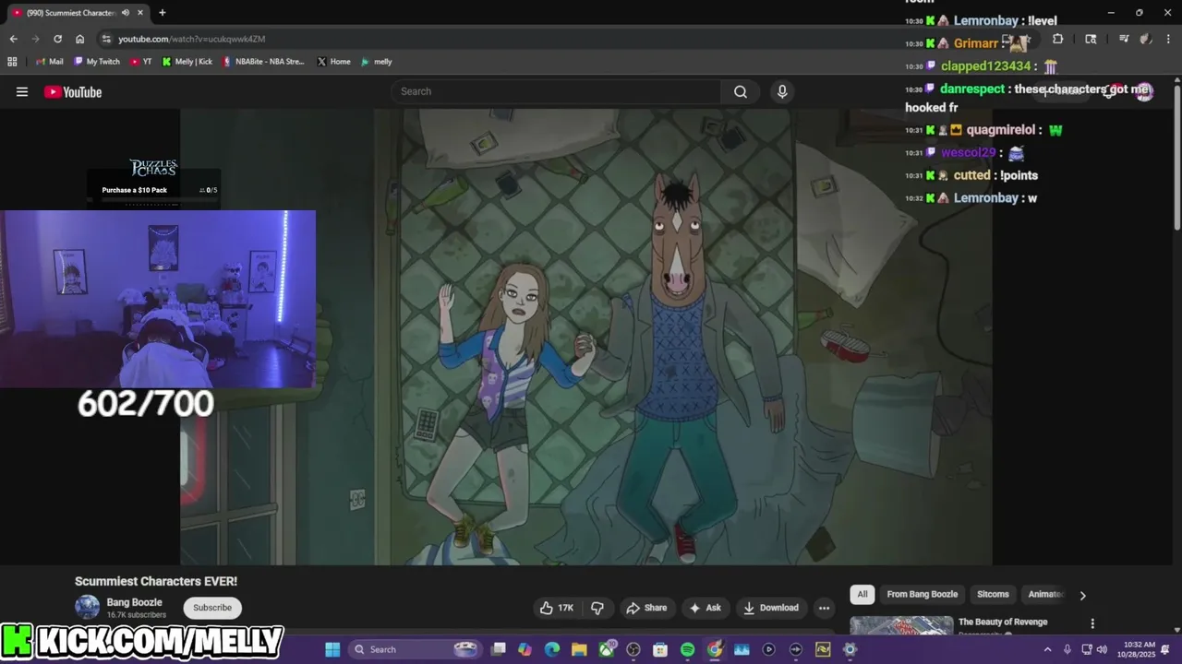The width and height of the screenshot is (1182, 664).
Task: Select the Animated chip
Action: [x=1046, y=595]
